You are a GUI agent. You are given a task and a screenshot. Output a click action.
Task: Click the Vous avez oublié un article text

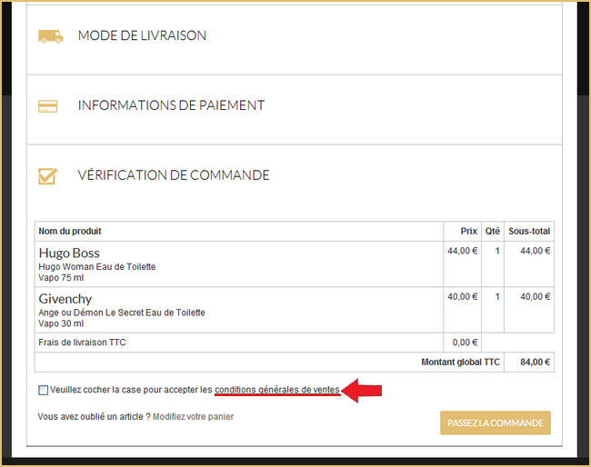click(95, 416)
